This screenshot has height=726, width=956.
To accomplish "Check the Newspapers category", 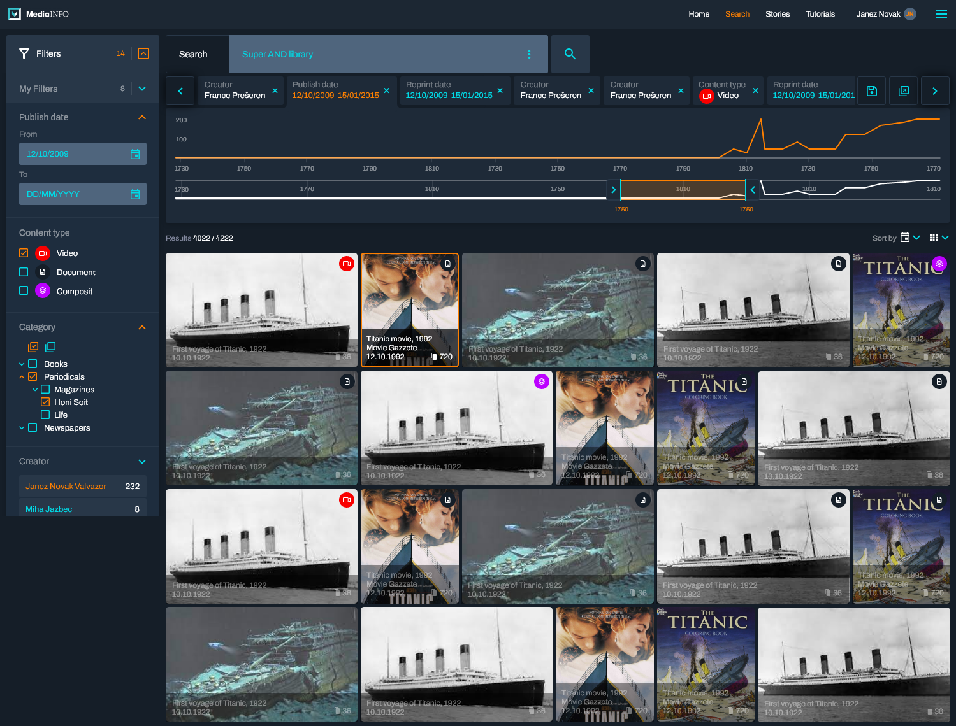I will coord(33,427).
